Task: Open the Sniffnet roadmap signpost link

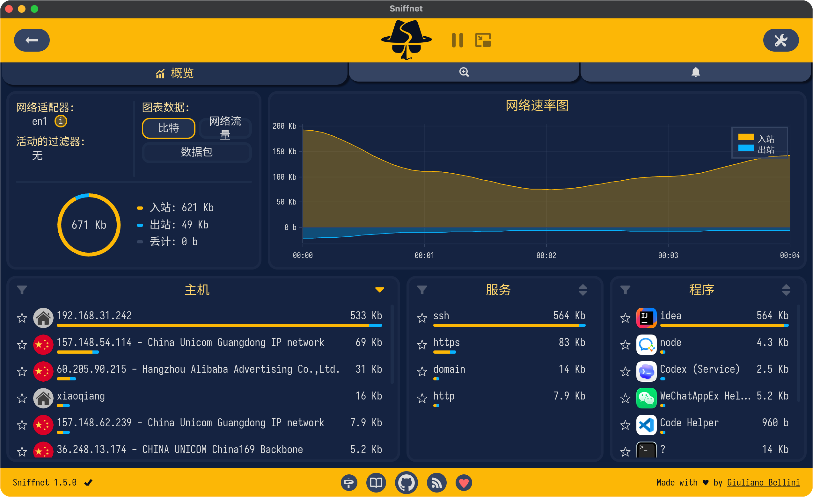Action: click(x=349, y=482)
